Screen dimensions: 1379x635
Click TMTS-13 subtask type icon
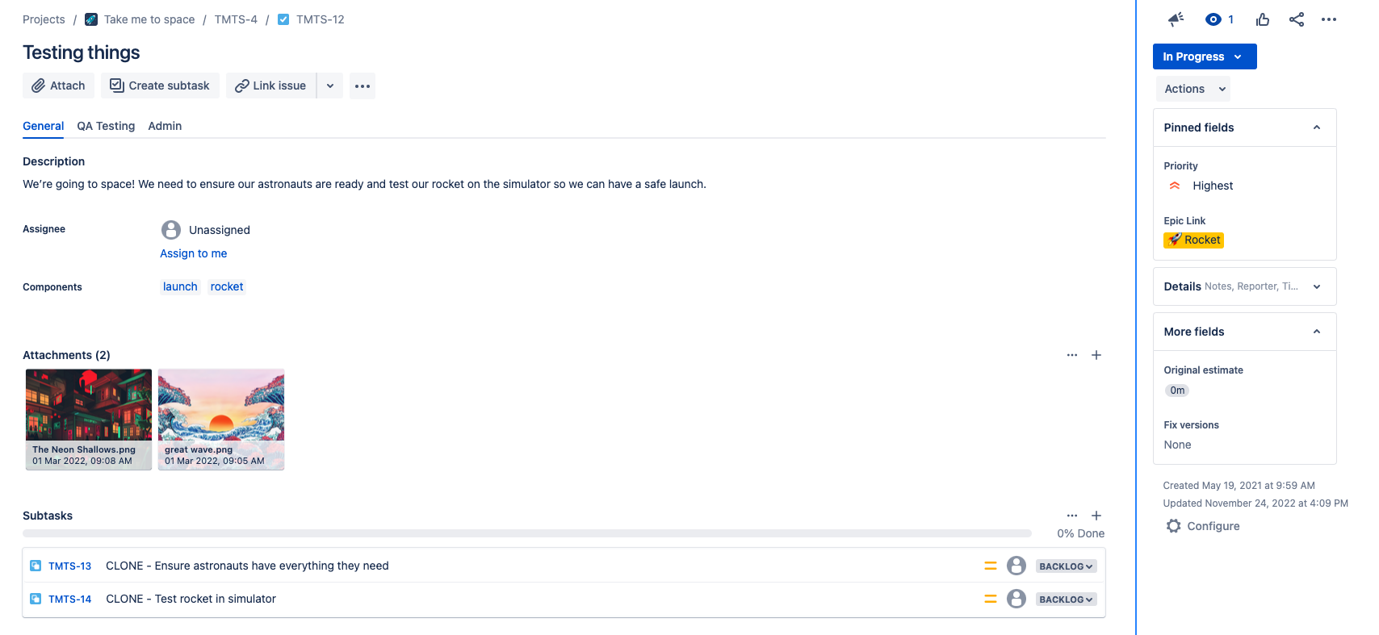[x=36, y=566]
